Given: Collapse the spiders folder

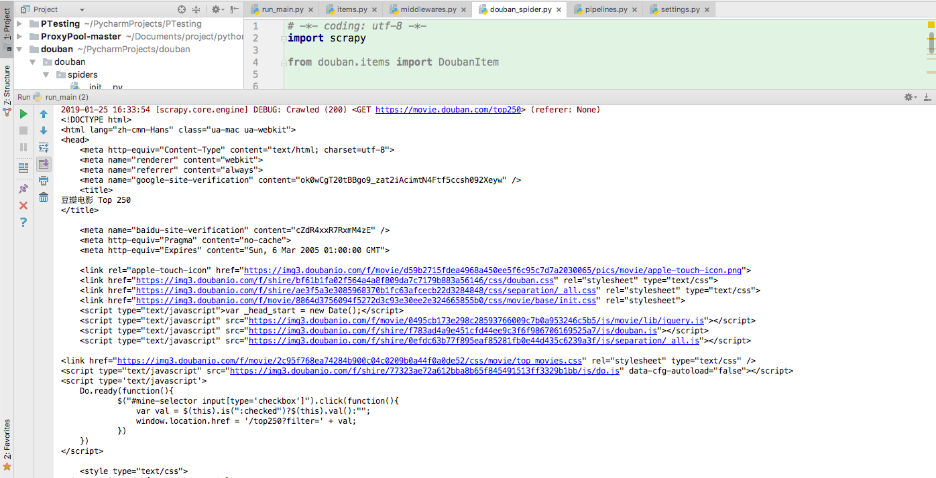Looking at the screenshot, I should (x=46, y=74).
